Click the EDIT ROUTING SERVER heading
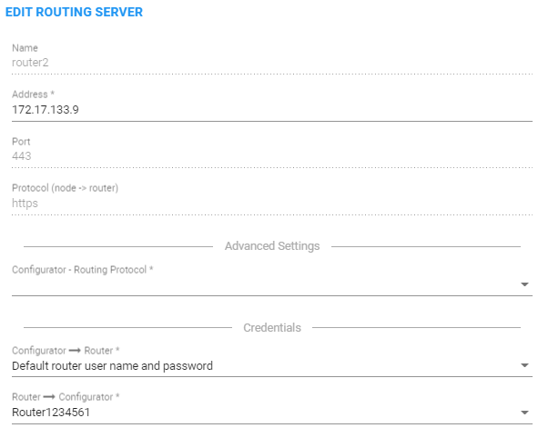This screenshot has height=428, width=538. [x=74, y=12]
